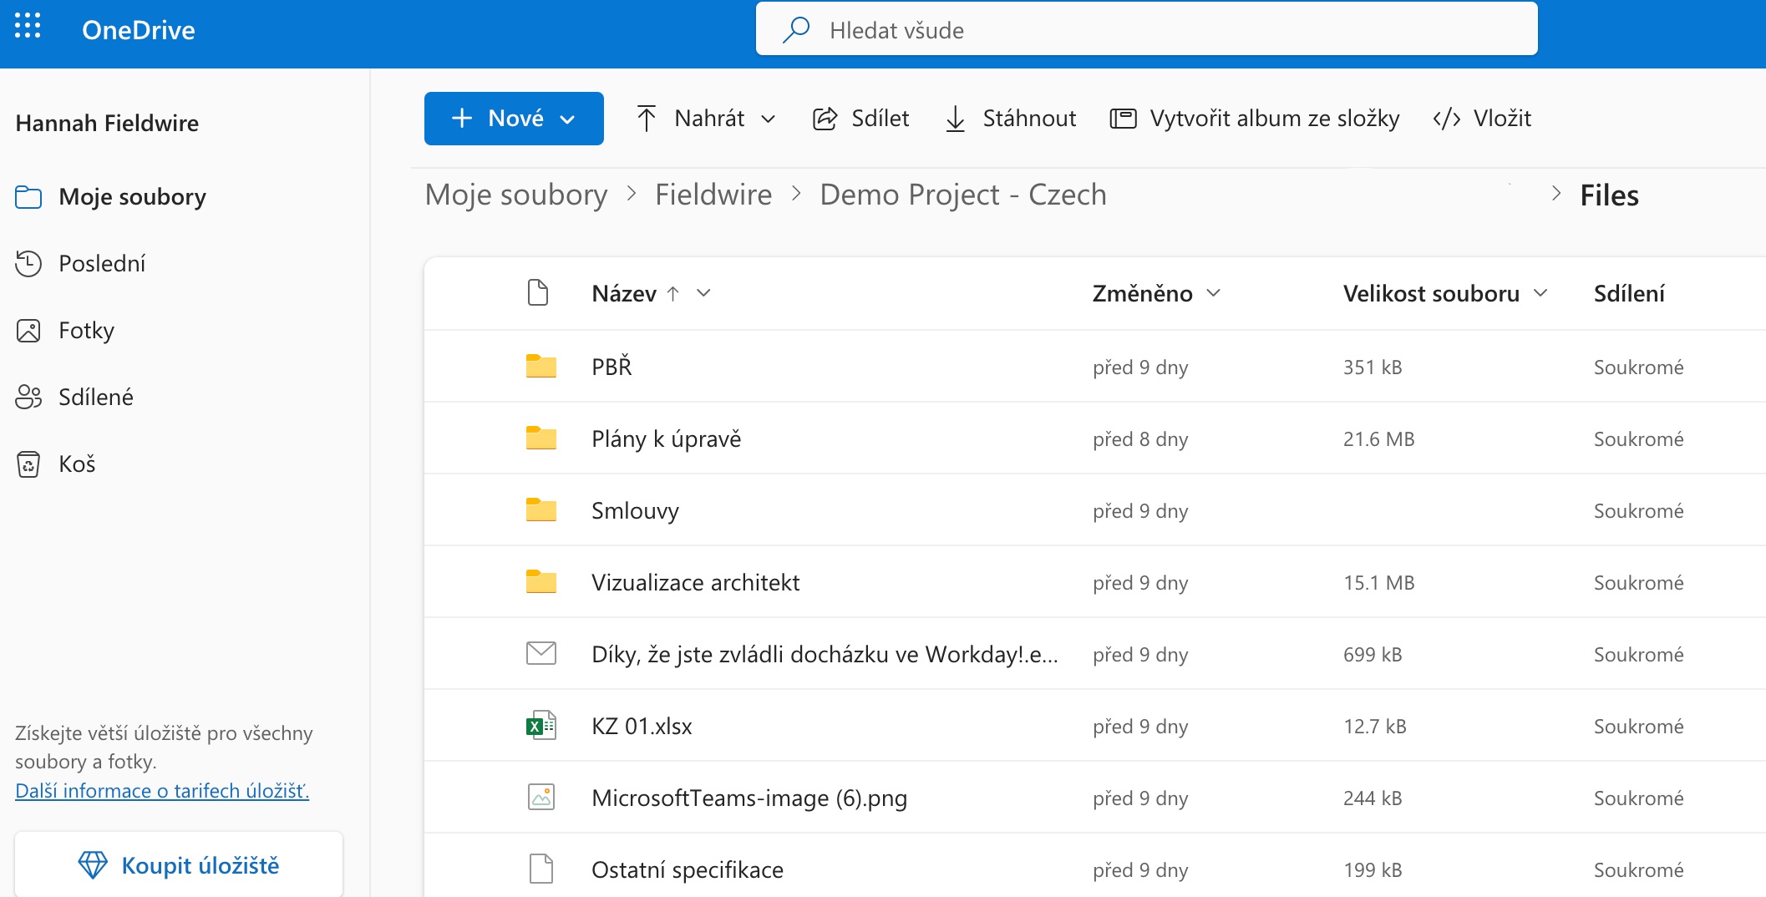Screen dimensions: 1766x897
Task: Click the Sdílené people icon
Action: (x=28, y=397)
